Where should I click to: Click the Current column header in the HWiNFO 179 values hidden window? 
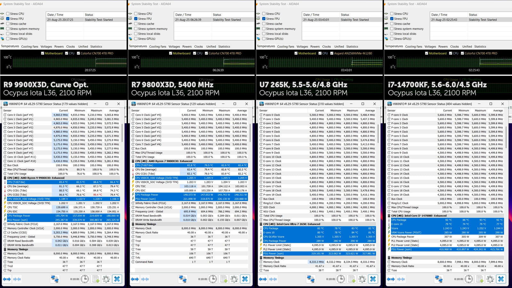[x=60, y=110]
